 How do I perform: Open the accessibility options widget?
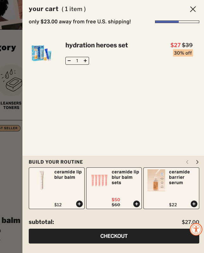[196, 230]
